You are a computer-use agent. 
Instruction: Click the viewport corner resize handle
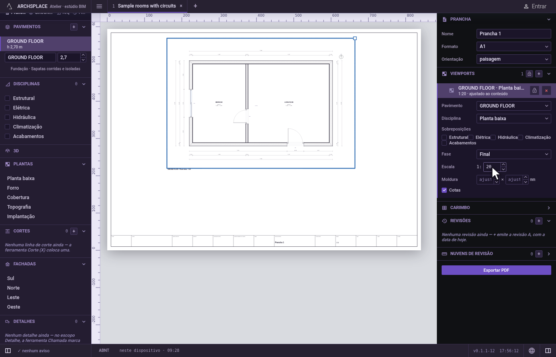355,38
